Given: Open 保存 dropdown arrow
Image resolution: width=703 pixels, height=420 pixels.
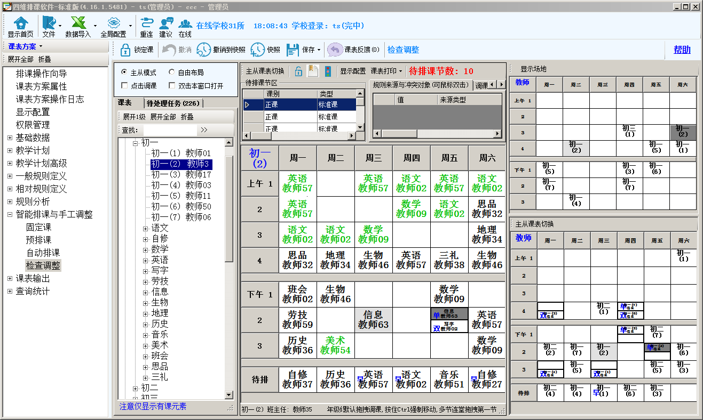Looking at the screenshot, I should pos(319,50).
